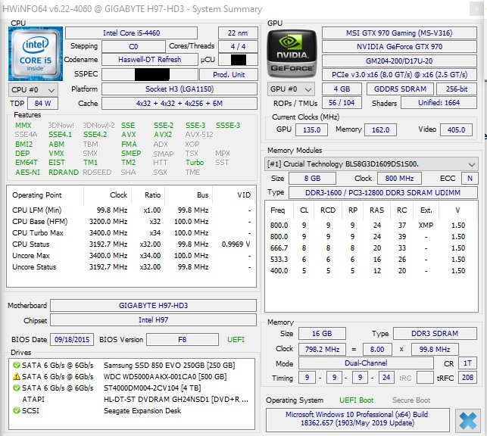Click the NVIDIA GeForce logo
487x436 pixels.
(x=292, y=54)
